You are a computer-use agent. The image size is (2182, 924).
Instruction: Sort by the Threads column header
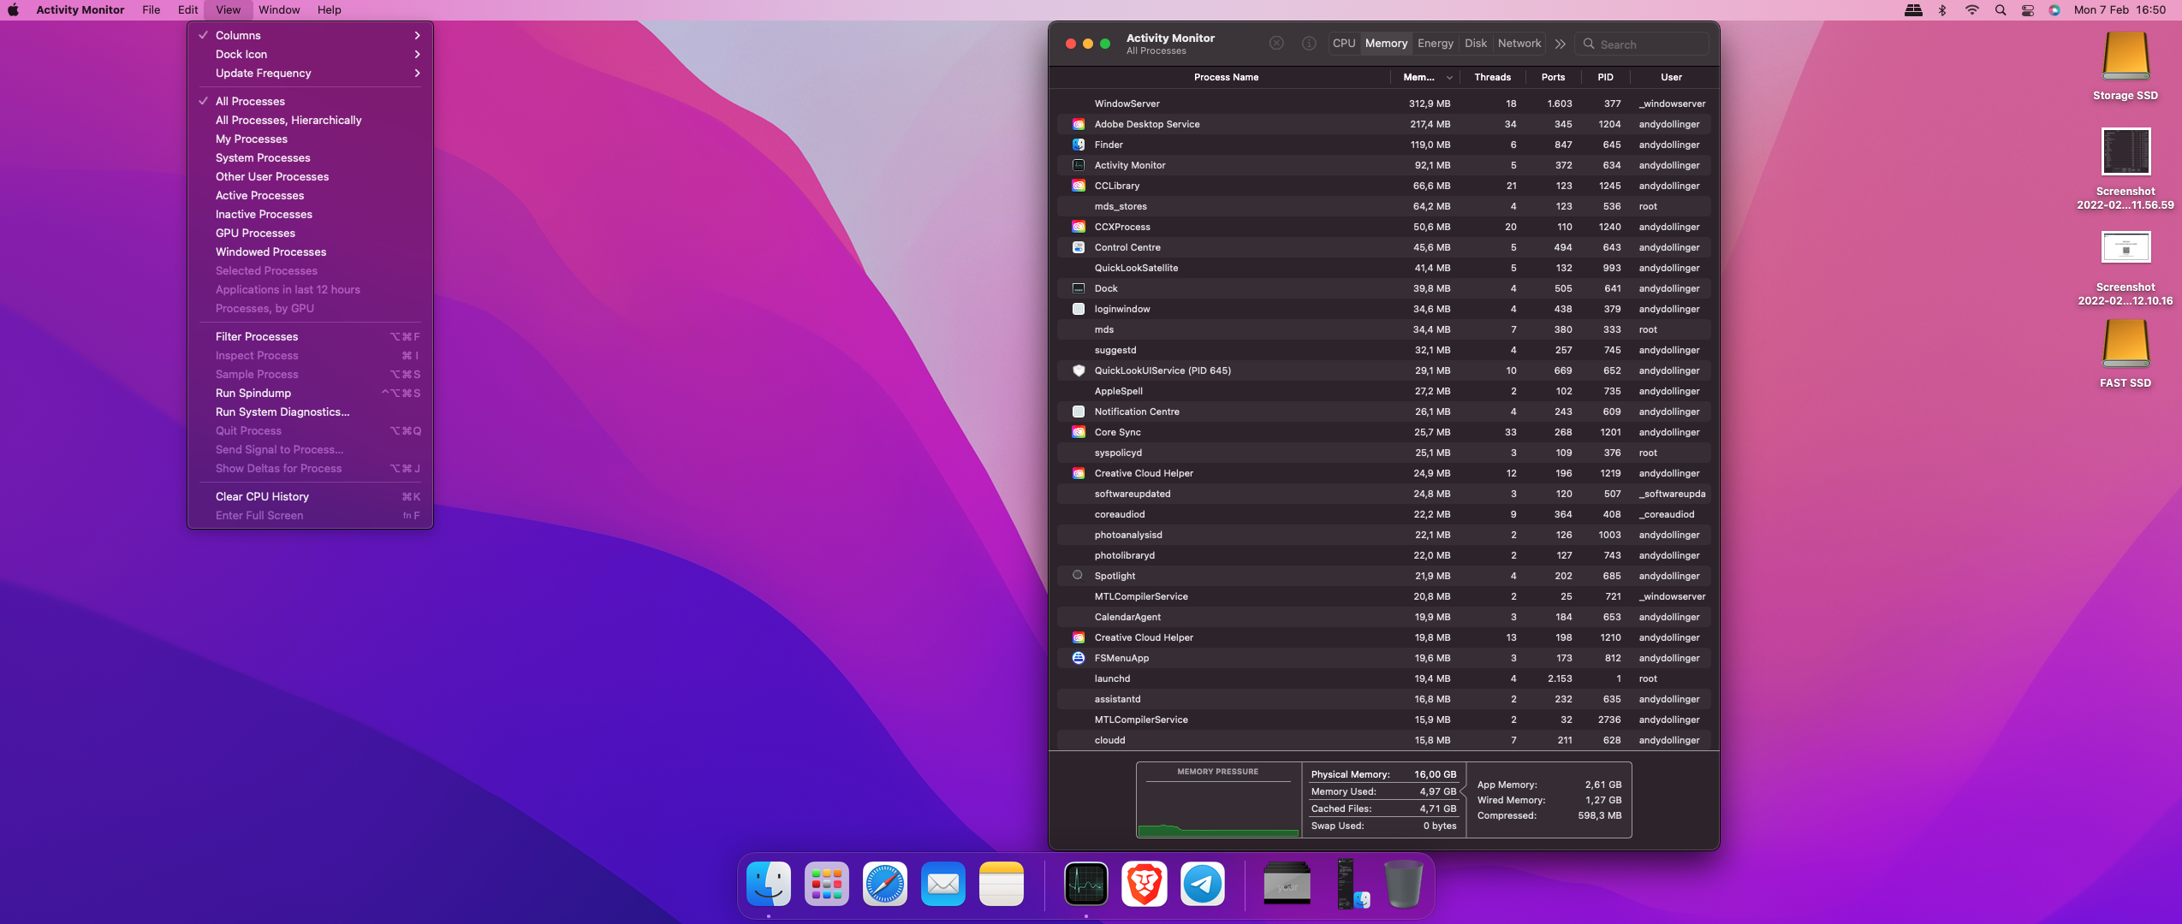tap(1492, 77)
